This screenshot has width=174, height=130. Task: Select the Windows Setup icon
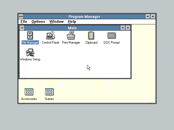(x=30, y=52)
